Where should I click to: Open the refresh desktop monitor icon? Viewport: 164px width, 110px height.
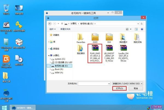coord(19,9)
